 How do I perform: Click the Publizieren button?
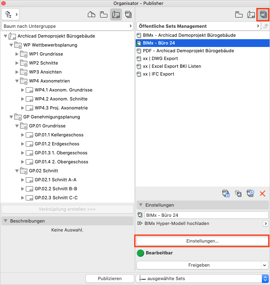point(109,278)
